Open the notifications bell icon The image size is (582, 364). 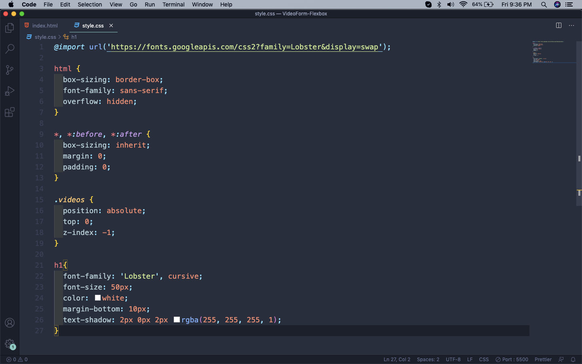click(573, 360)
